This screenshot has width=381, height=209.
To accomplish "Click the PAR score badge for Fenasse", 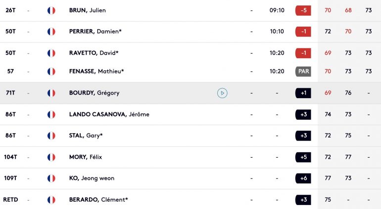I will (x=303, y=71).
